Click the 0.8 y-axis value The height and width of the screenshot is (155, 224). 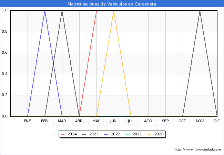tap(4, 32)
